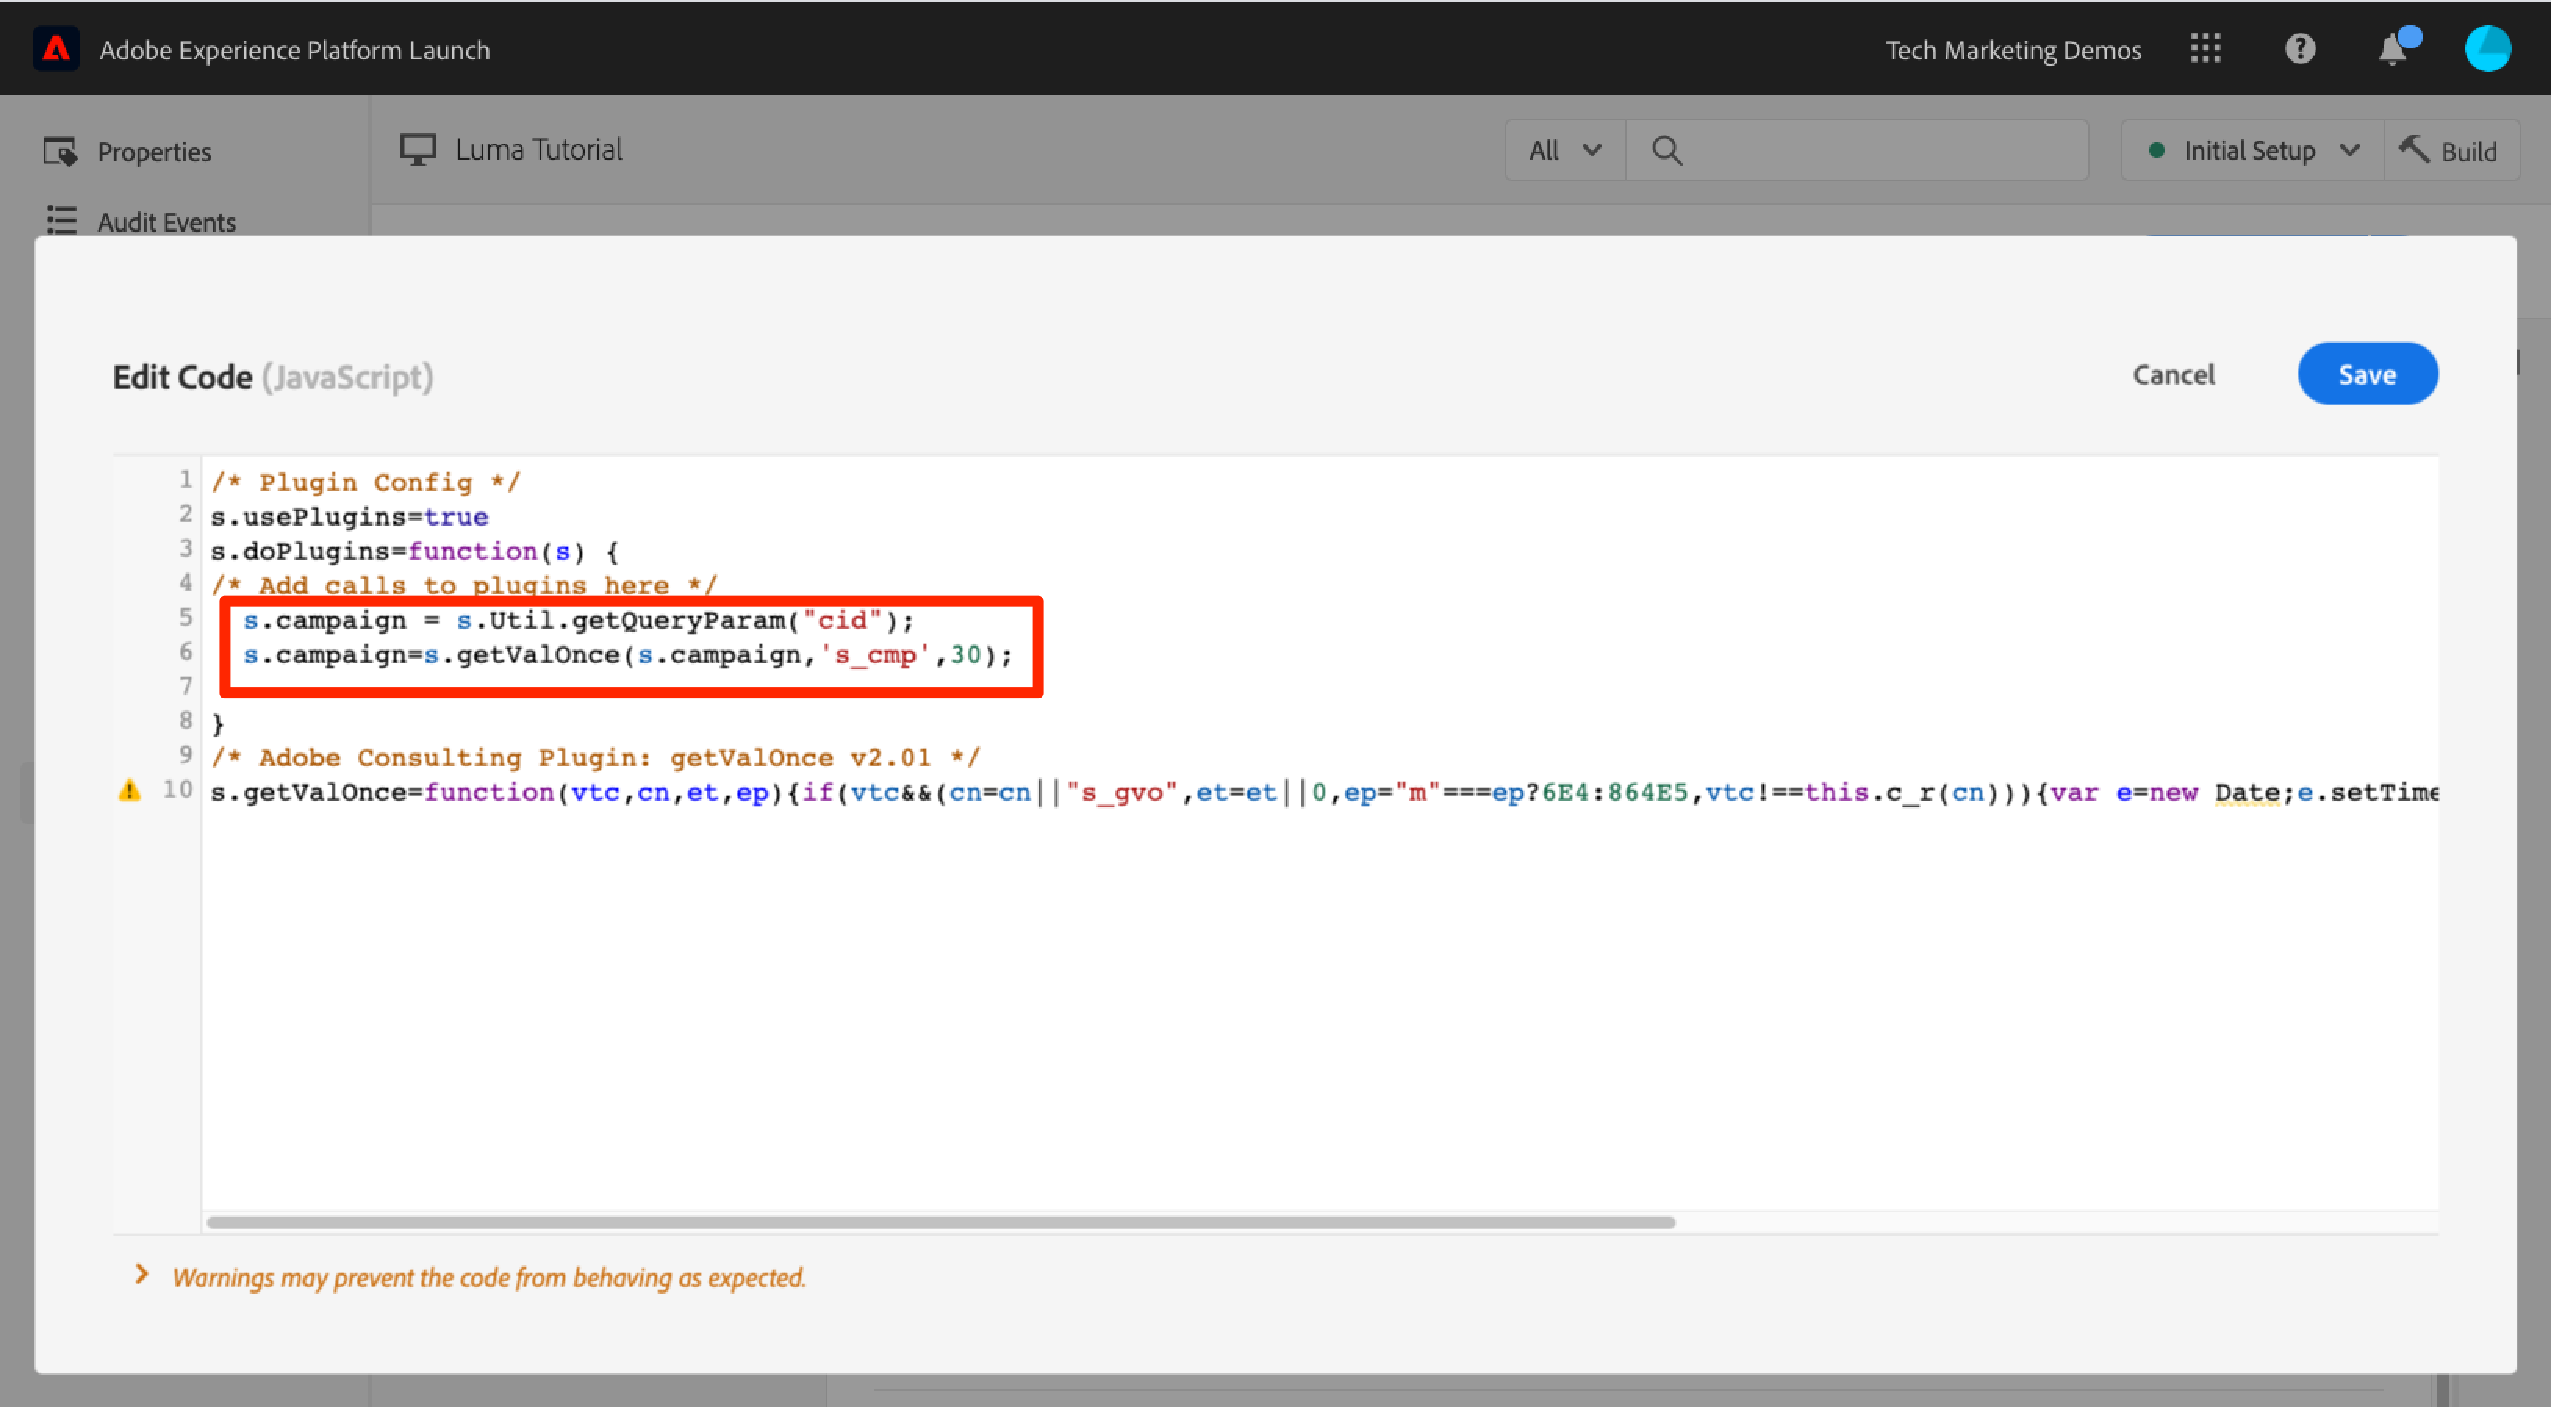2551x1407 pixels.
Task: Click the Luma Tutorial monitor icon
Action: tap(418, 150)
